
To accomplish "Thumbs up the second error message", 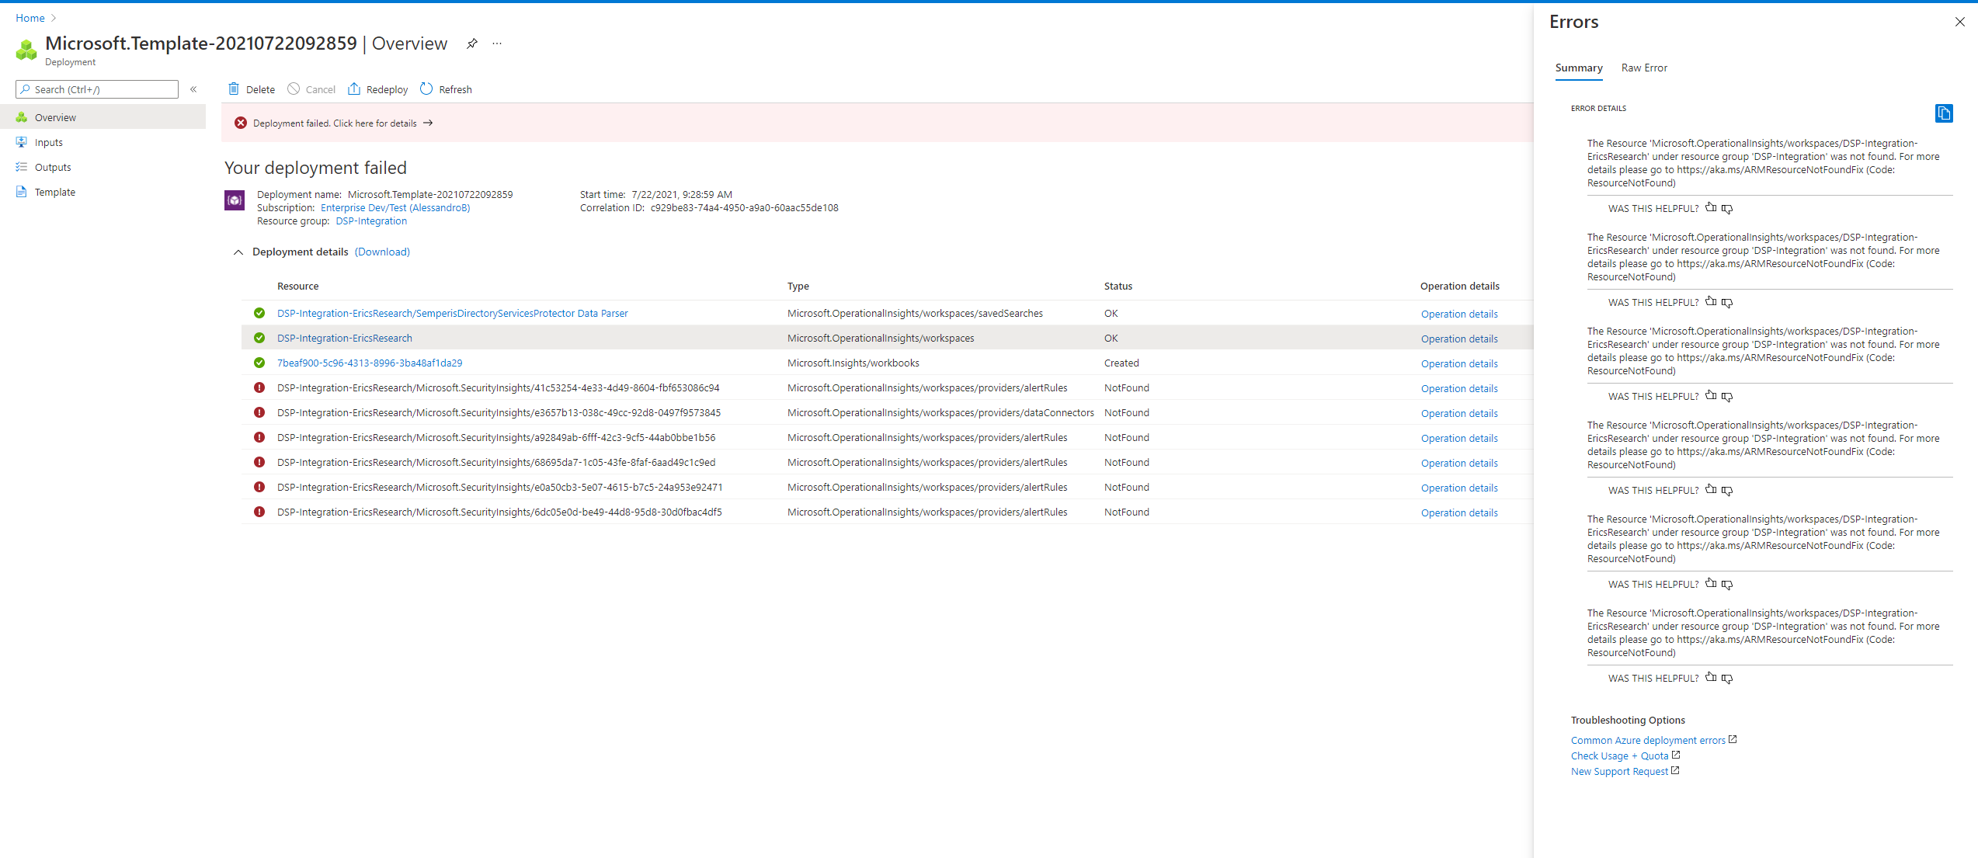I will 1711,302.
